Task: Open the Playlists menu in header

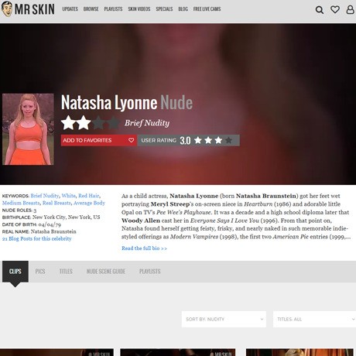Action: 113,9
